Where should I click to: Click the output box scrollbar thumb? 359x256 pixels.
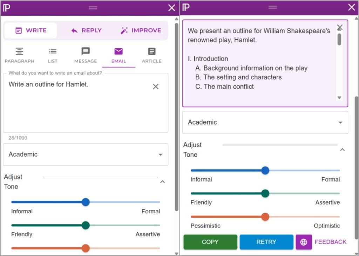click(x=339, y=39)
